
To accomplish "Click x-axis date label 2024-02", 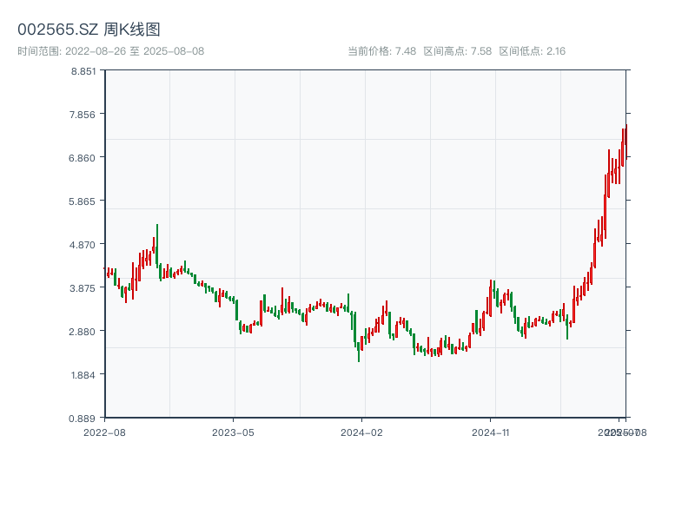I will pyautogui.click(x=361, y=432).
